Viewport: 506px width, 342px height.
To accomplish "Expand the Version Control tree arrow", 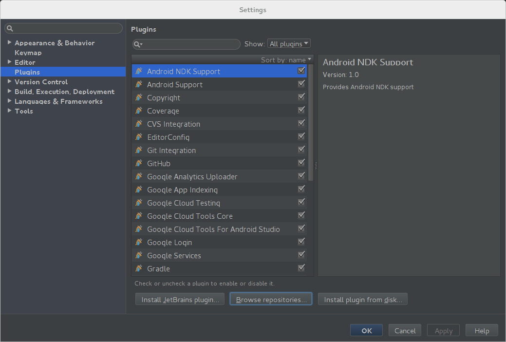I will [x=9, y=81].
